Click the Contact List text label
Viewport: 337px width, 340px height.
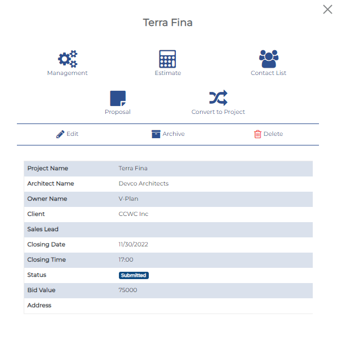pyautogui.click(x=268, y=73)
